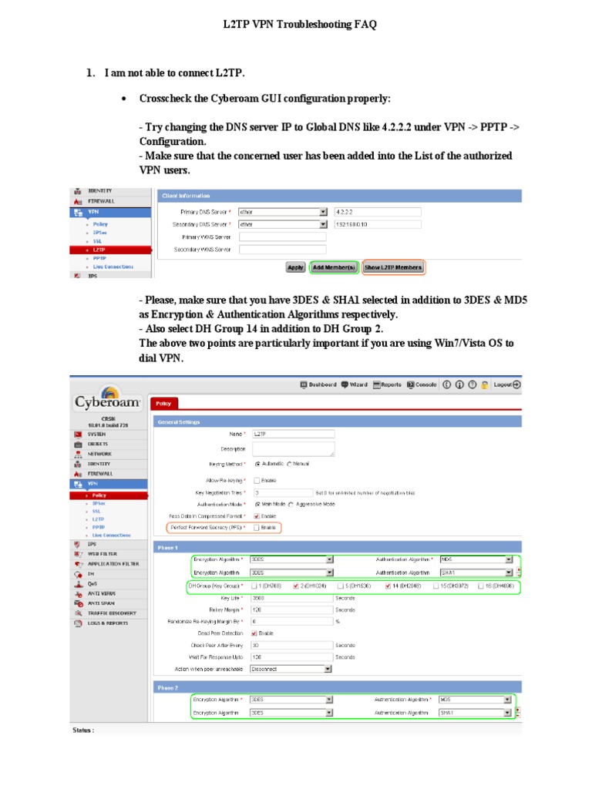This screenshot has width=592, height=789.
Task: Click the Apply button
Action: (295, 267)
